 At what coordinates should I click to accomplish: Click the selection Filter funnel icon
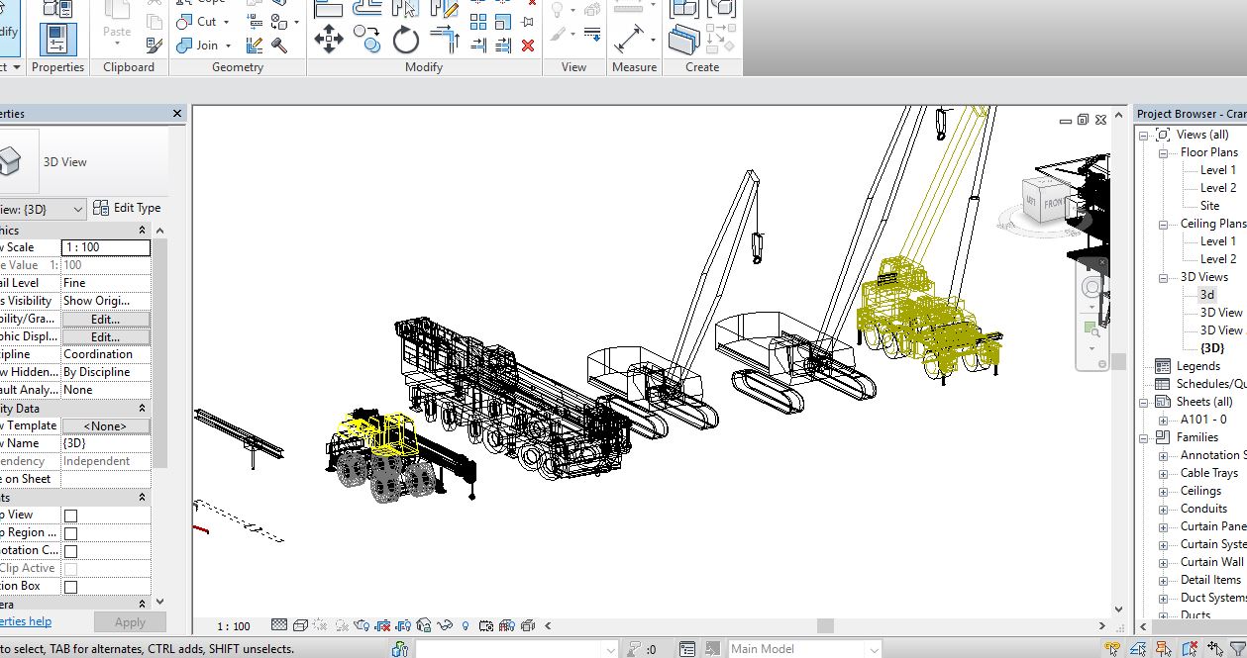[1236, 649]
